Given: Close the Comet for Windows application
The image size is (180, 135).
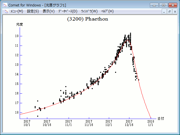Looking at the screenshot, I should click(173, 5).
